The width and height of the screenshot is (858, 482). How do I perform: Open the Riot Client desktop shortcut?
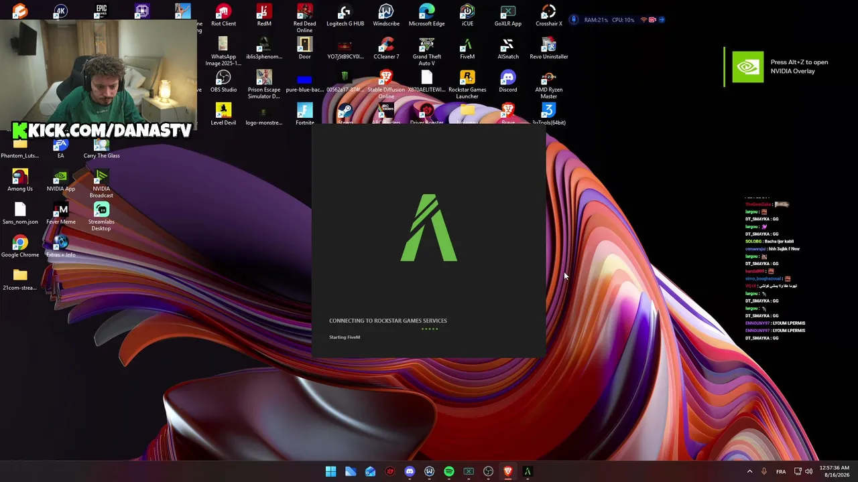223,15
